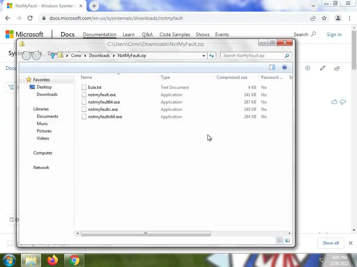Sort files by Name column
357x267 pixels.
pyautogui.click(x=86, y=78)
